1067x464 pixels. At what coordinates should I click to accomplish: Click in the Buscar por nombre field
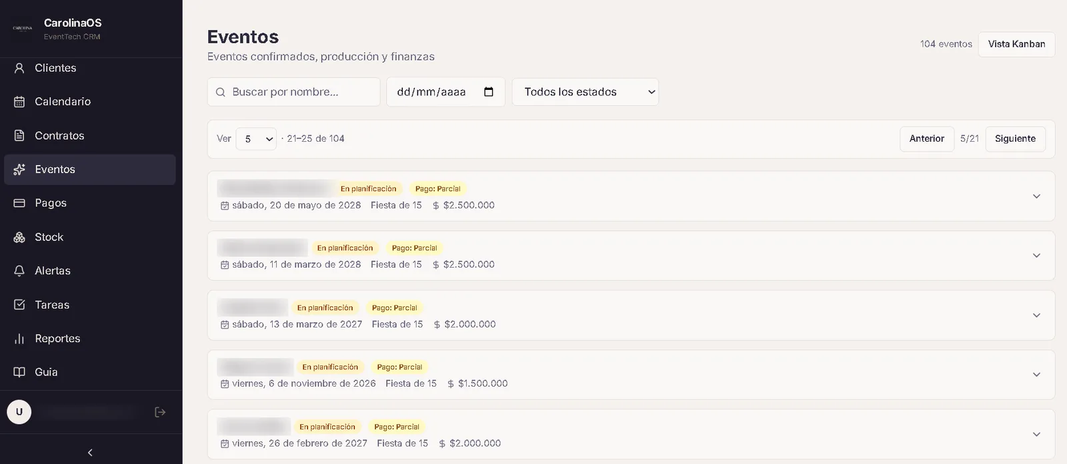point(293,92)
